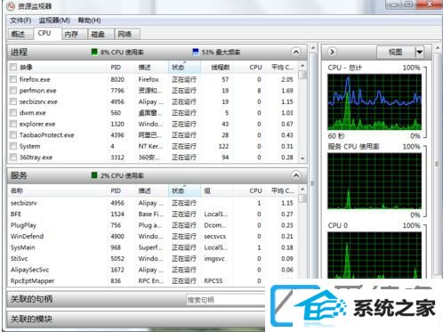Click the 搜索句柄 search field
The image size is (443, 332).
(x=225, y=300)
